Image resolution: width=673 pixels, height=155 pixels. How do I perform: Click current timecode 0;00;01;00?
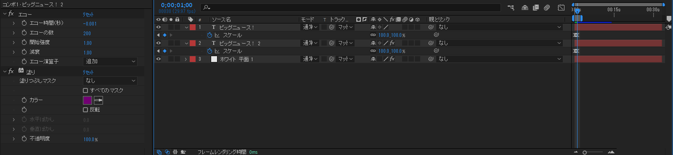(177, 5)
